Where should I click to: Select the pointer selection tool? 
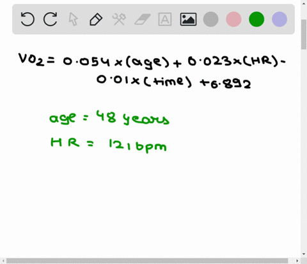(x=73, y=19)
